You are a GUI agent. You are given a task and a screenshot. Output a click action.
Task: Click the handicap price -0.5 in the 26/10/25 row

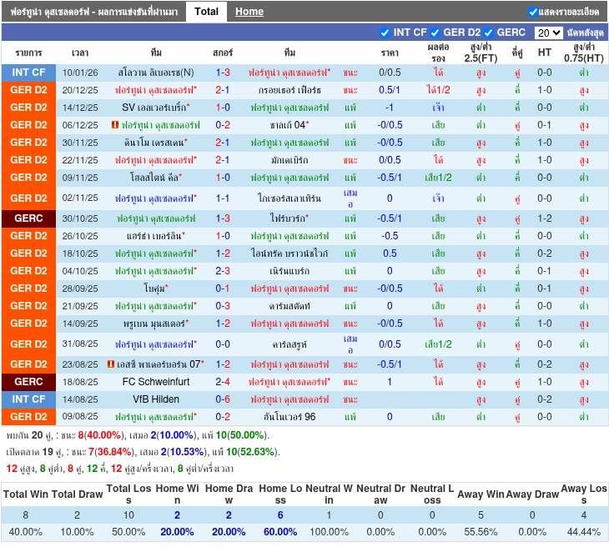[390, 236]
